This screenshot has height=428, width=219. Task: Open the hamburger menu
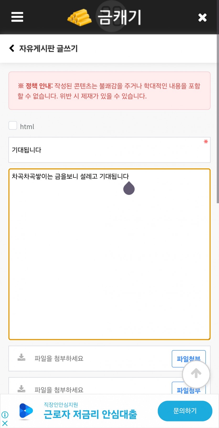[x=17, y=17]
